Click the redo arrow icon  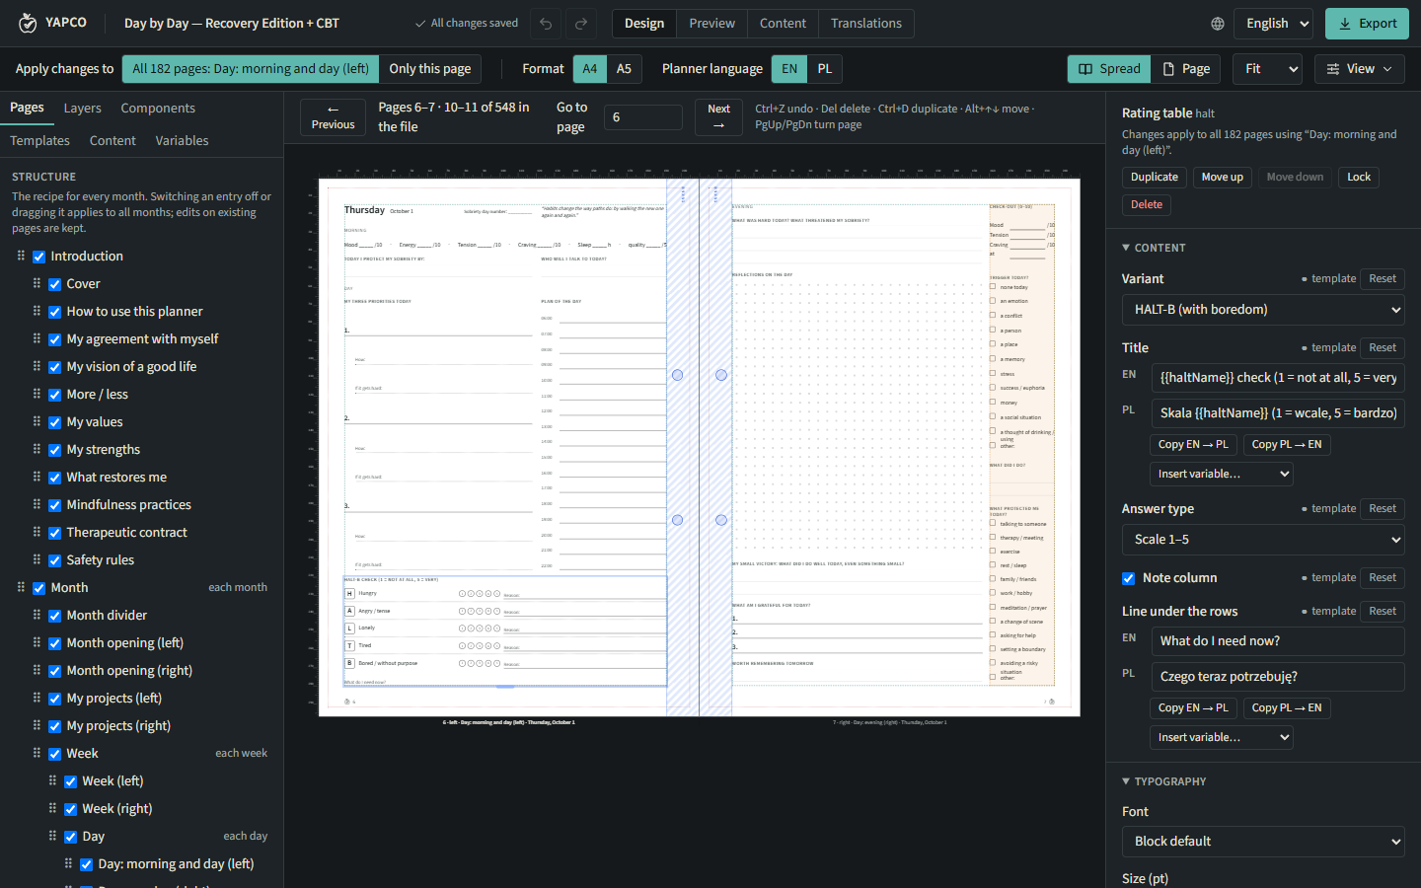[581, 24]
